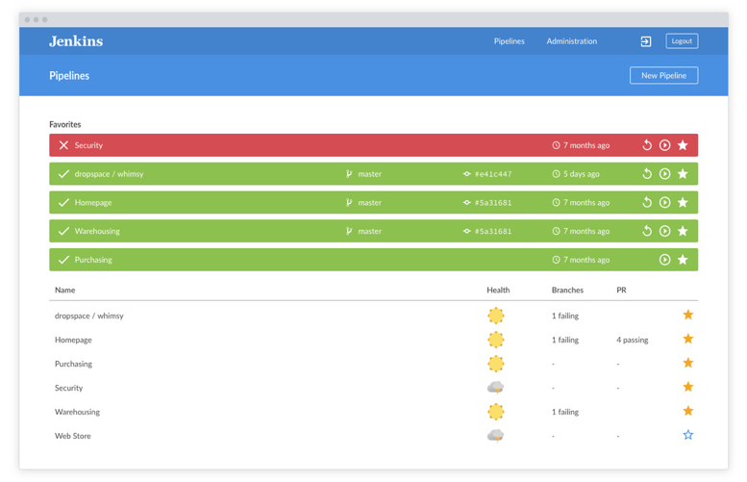Toggle favorite star for Security list row
747x482 pixels.
[688, 387]
